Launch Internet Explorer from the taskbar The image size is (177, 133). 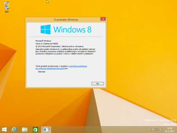click(14, 129)
